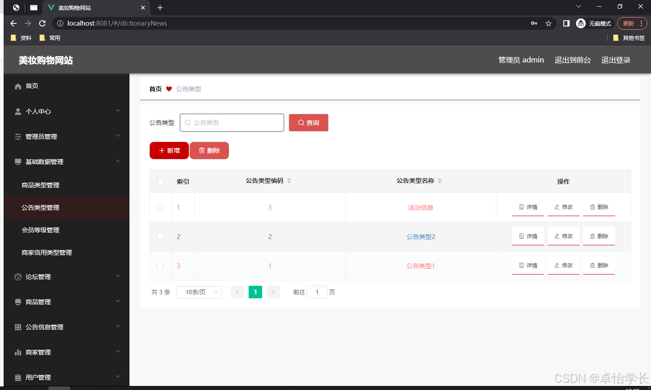
Task: Open the browser tab search chevron
Action: point(579,7)
